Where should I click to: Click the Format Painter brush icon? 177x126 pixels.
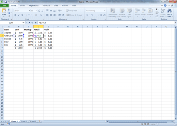click(x=9, y=16)
